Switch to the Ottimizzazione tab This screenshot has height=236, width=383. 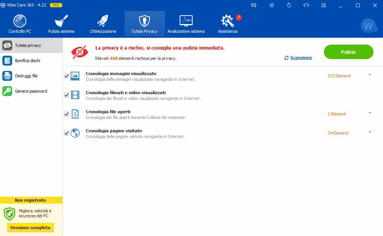(103, 24)
